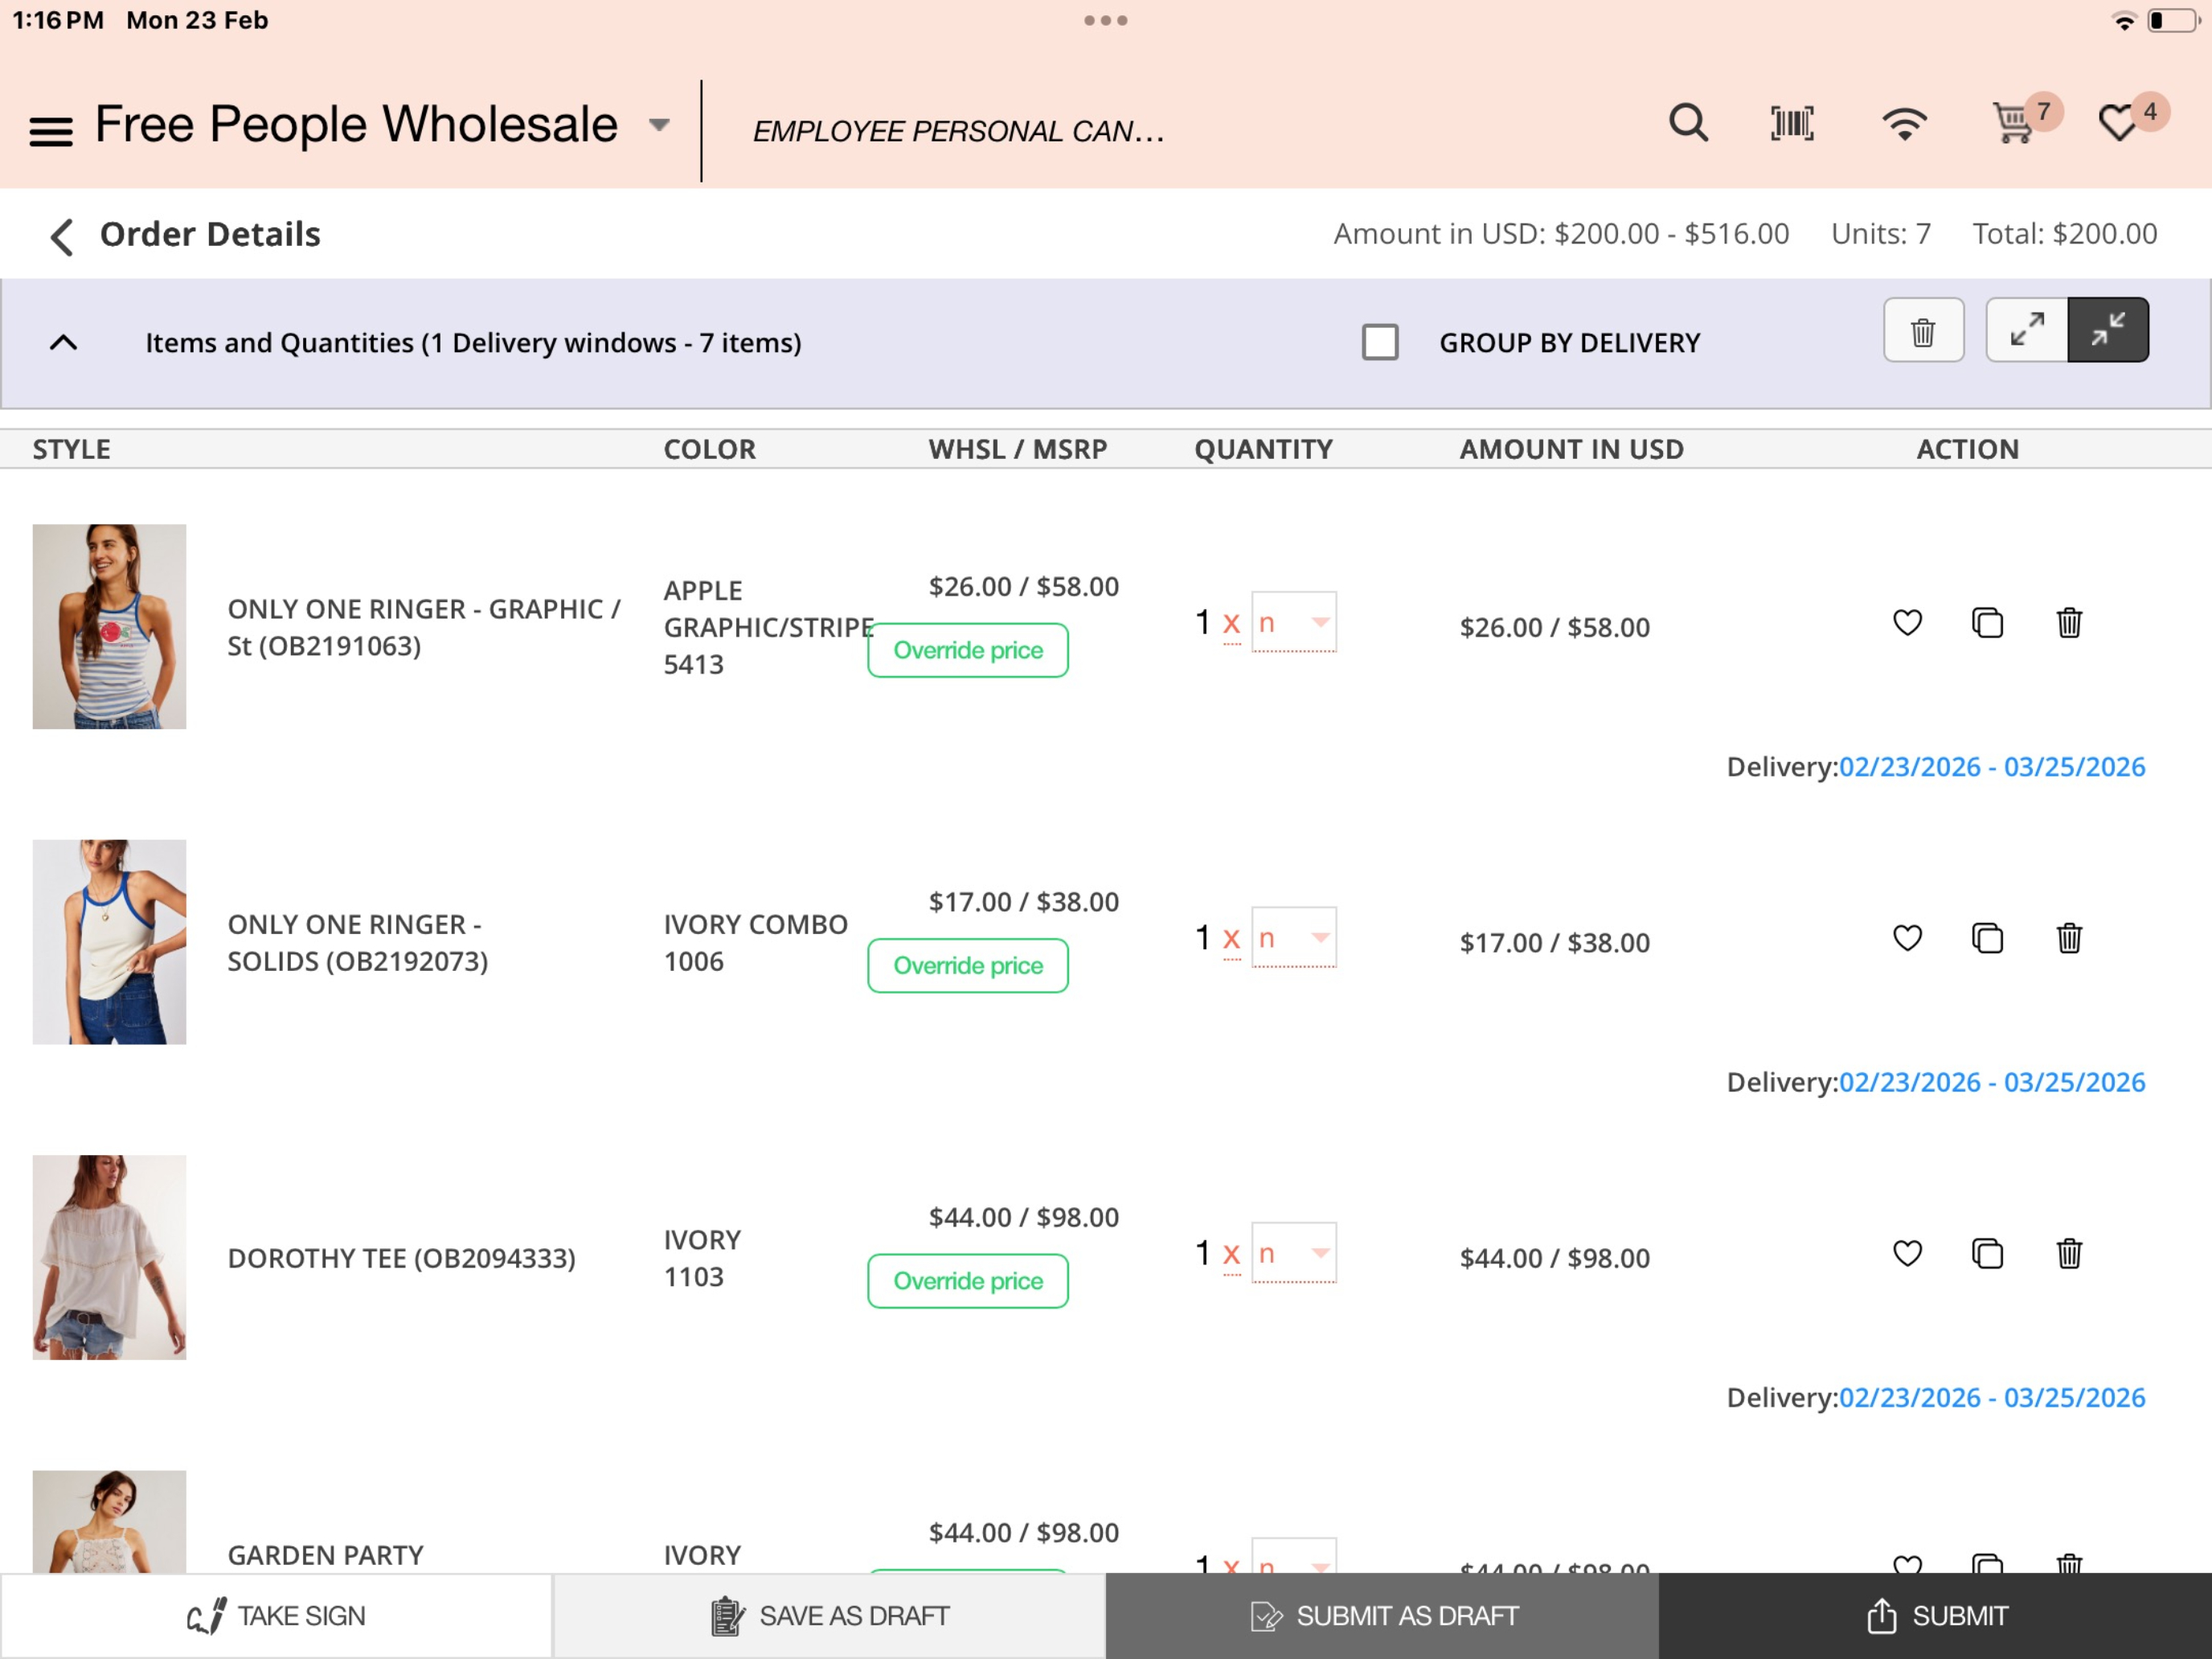Delete all items with header trash icon
Viewport: 2212px width, 1659px height.
[x=1923, y=330]
